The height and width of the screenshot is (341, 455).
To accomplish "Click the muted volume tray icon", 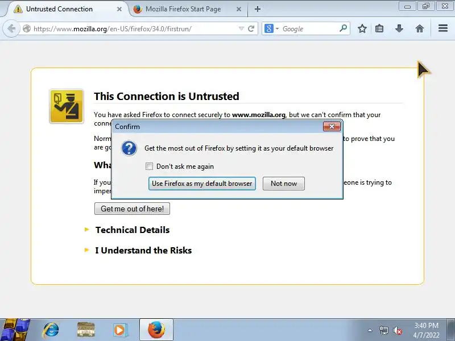I will [397, 330].
